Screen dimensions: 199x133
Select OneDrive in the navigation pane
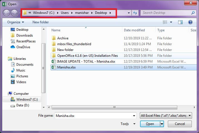click(23, 47)
